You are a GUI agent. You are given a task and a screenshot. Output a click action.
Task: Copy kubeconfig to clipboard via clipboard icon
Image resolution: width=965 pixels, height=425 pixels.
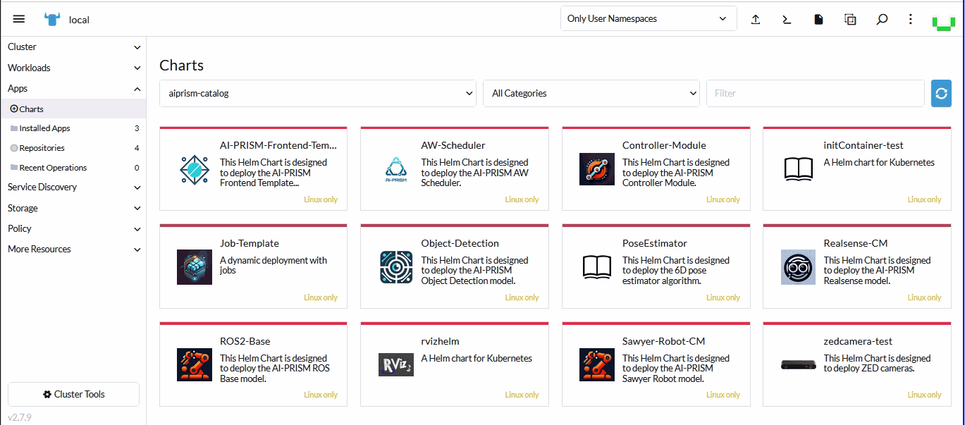(x=850, y=19)
